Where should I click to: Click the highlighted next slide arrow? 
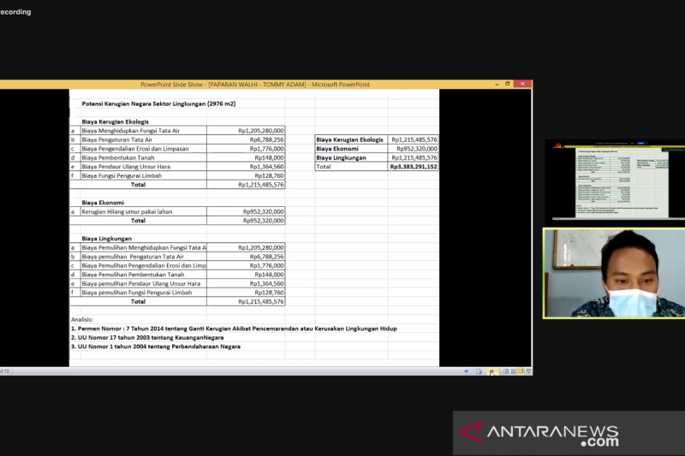tap(491, 371)
